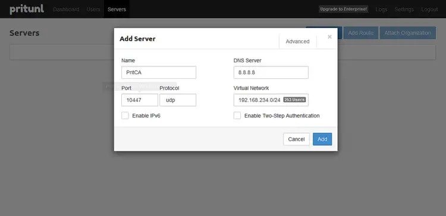Click the pritunl logo
This screenshot has height=216, width=446.
(27, 9)
